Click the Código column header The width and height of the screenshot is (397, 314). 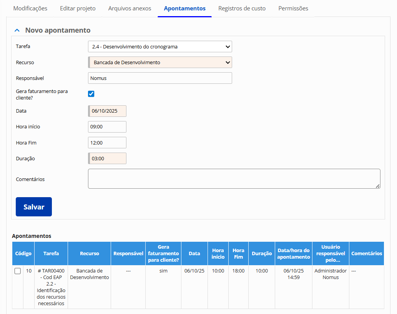coord(23,253)
